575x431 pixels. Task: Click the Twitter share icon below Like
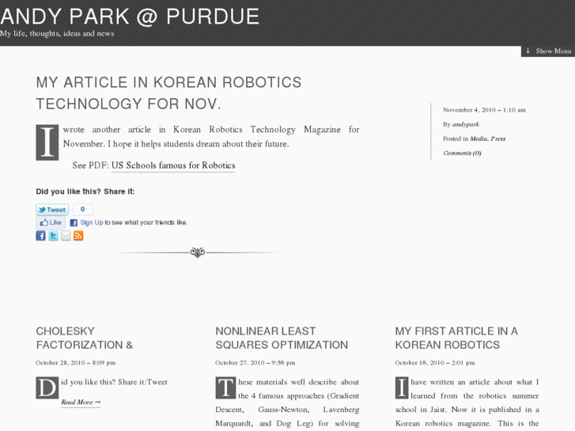pos(53,236)
